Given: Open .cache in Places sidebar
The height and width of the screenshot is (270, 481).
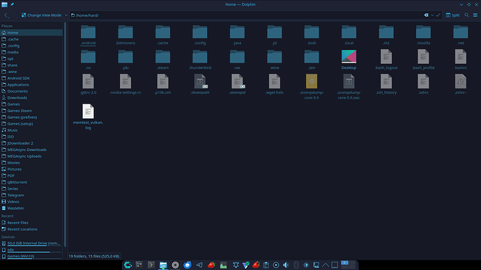Looking at the screenshot, I should pyautogui.click(x=31, y=39).
